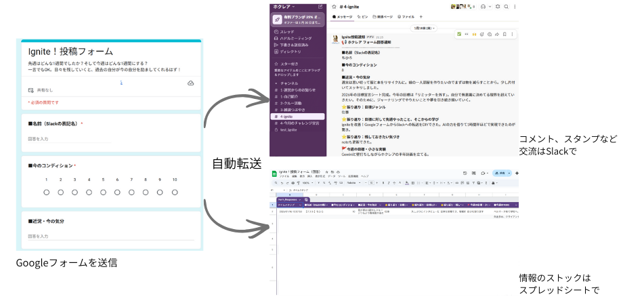Select condition radio button 3
Screen dimensions: 623x305
coord(74,192)
